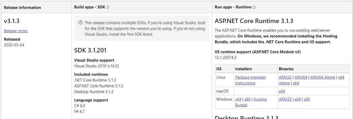Viewport: 353px width, 119px height.
Task: Click the Windows row label
Action: coord(224,99)
